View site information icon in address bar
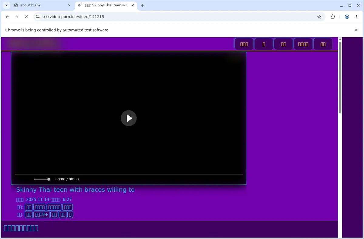Image resolution: width=364 pixels, height=239 pixels. point(38,17)
